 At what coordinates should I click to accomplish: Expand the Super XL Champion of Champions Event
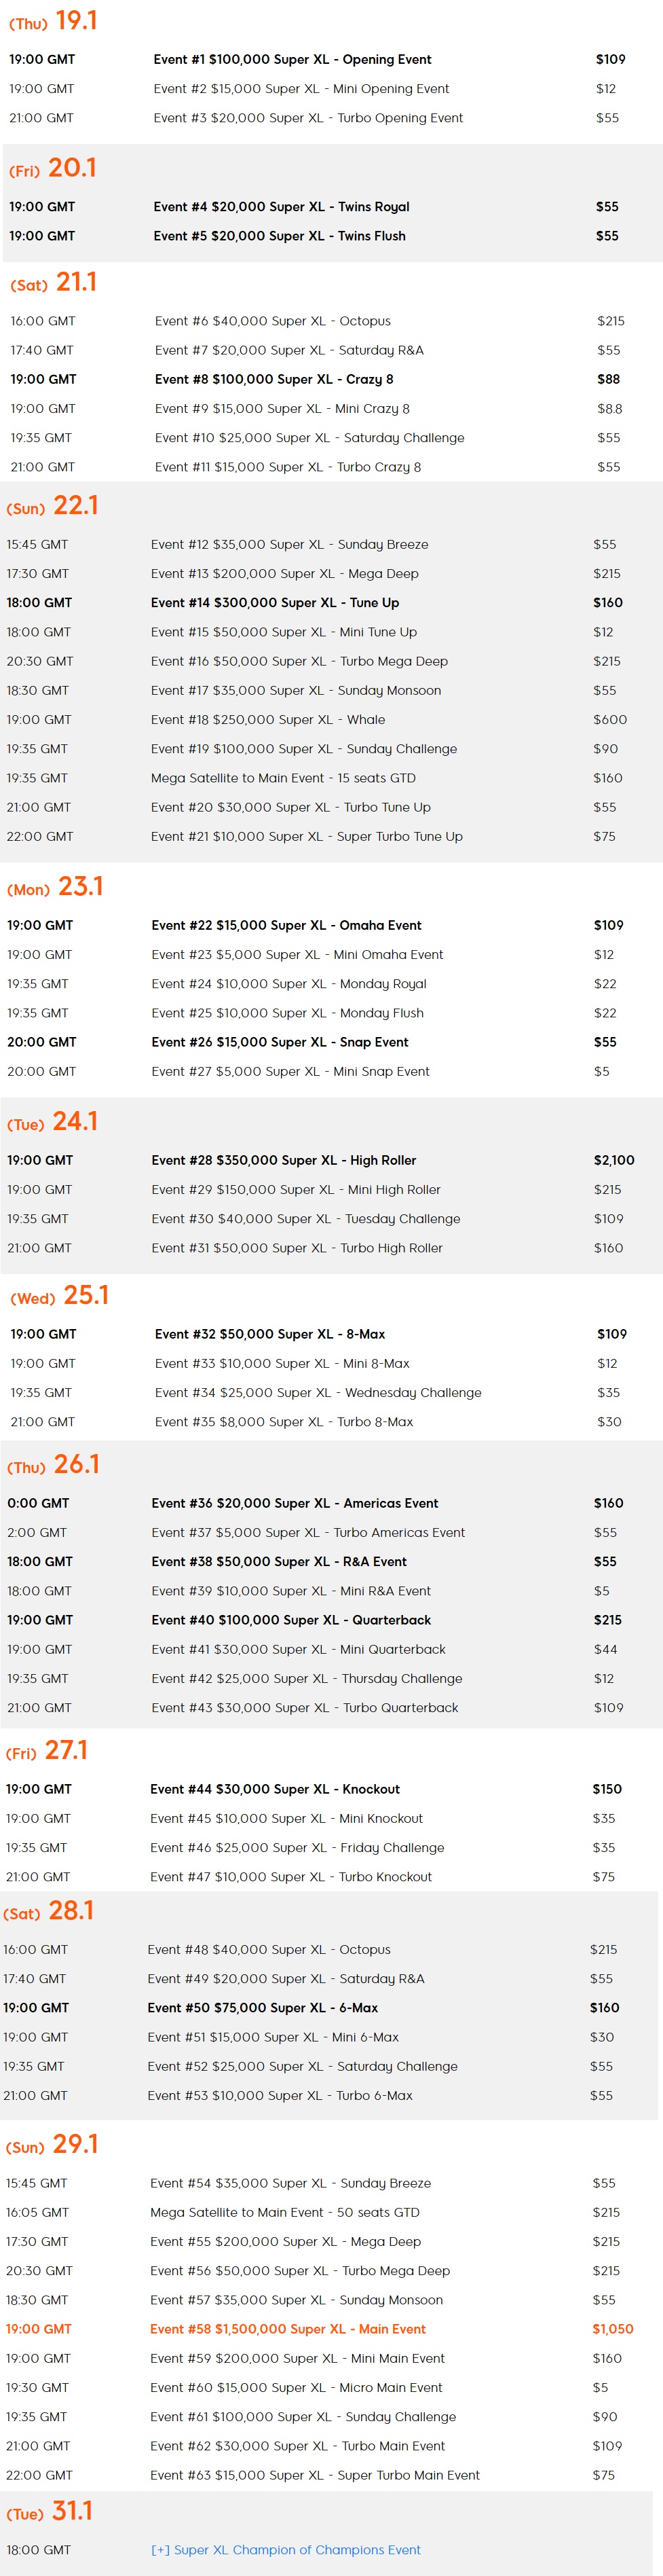tap(286, 2549)
